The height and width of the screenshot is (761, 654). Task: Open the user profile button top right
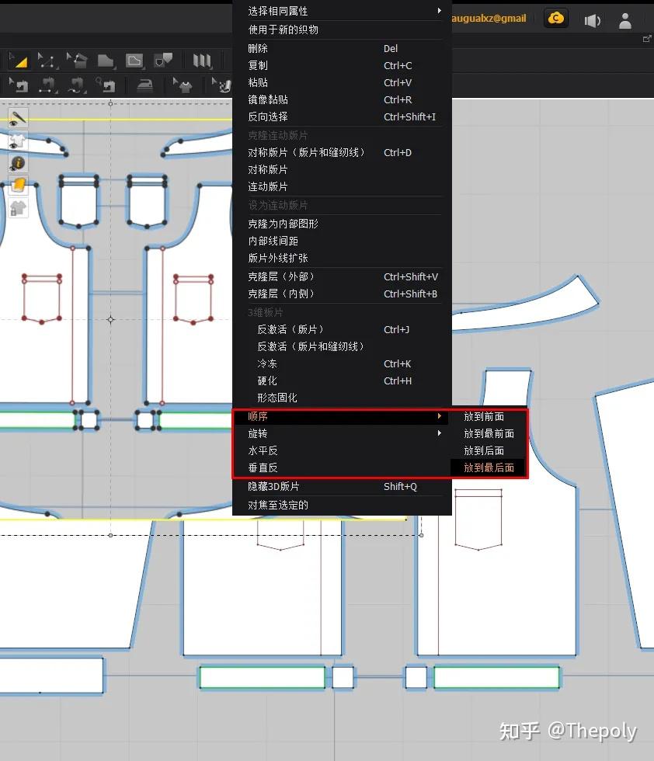[x=625, y=20]
